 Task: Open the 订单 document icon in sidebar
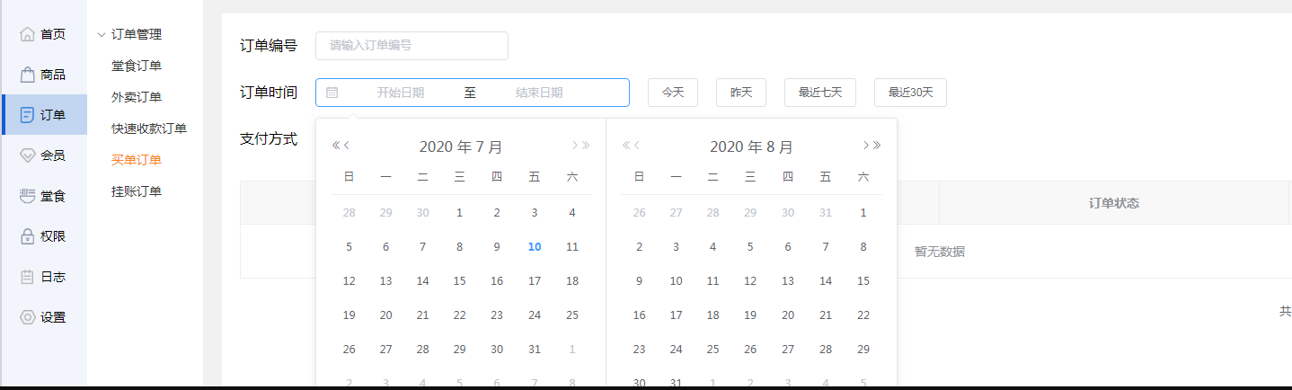click(x=27, y=115)
